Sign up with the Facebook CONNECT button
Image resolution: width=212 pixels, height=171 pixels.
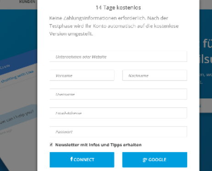82,160
